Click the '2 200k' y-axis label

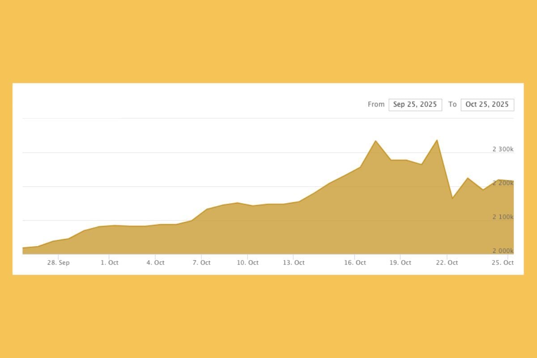click(x=503, y=183)
